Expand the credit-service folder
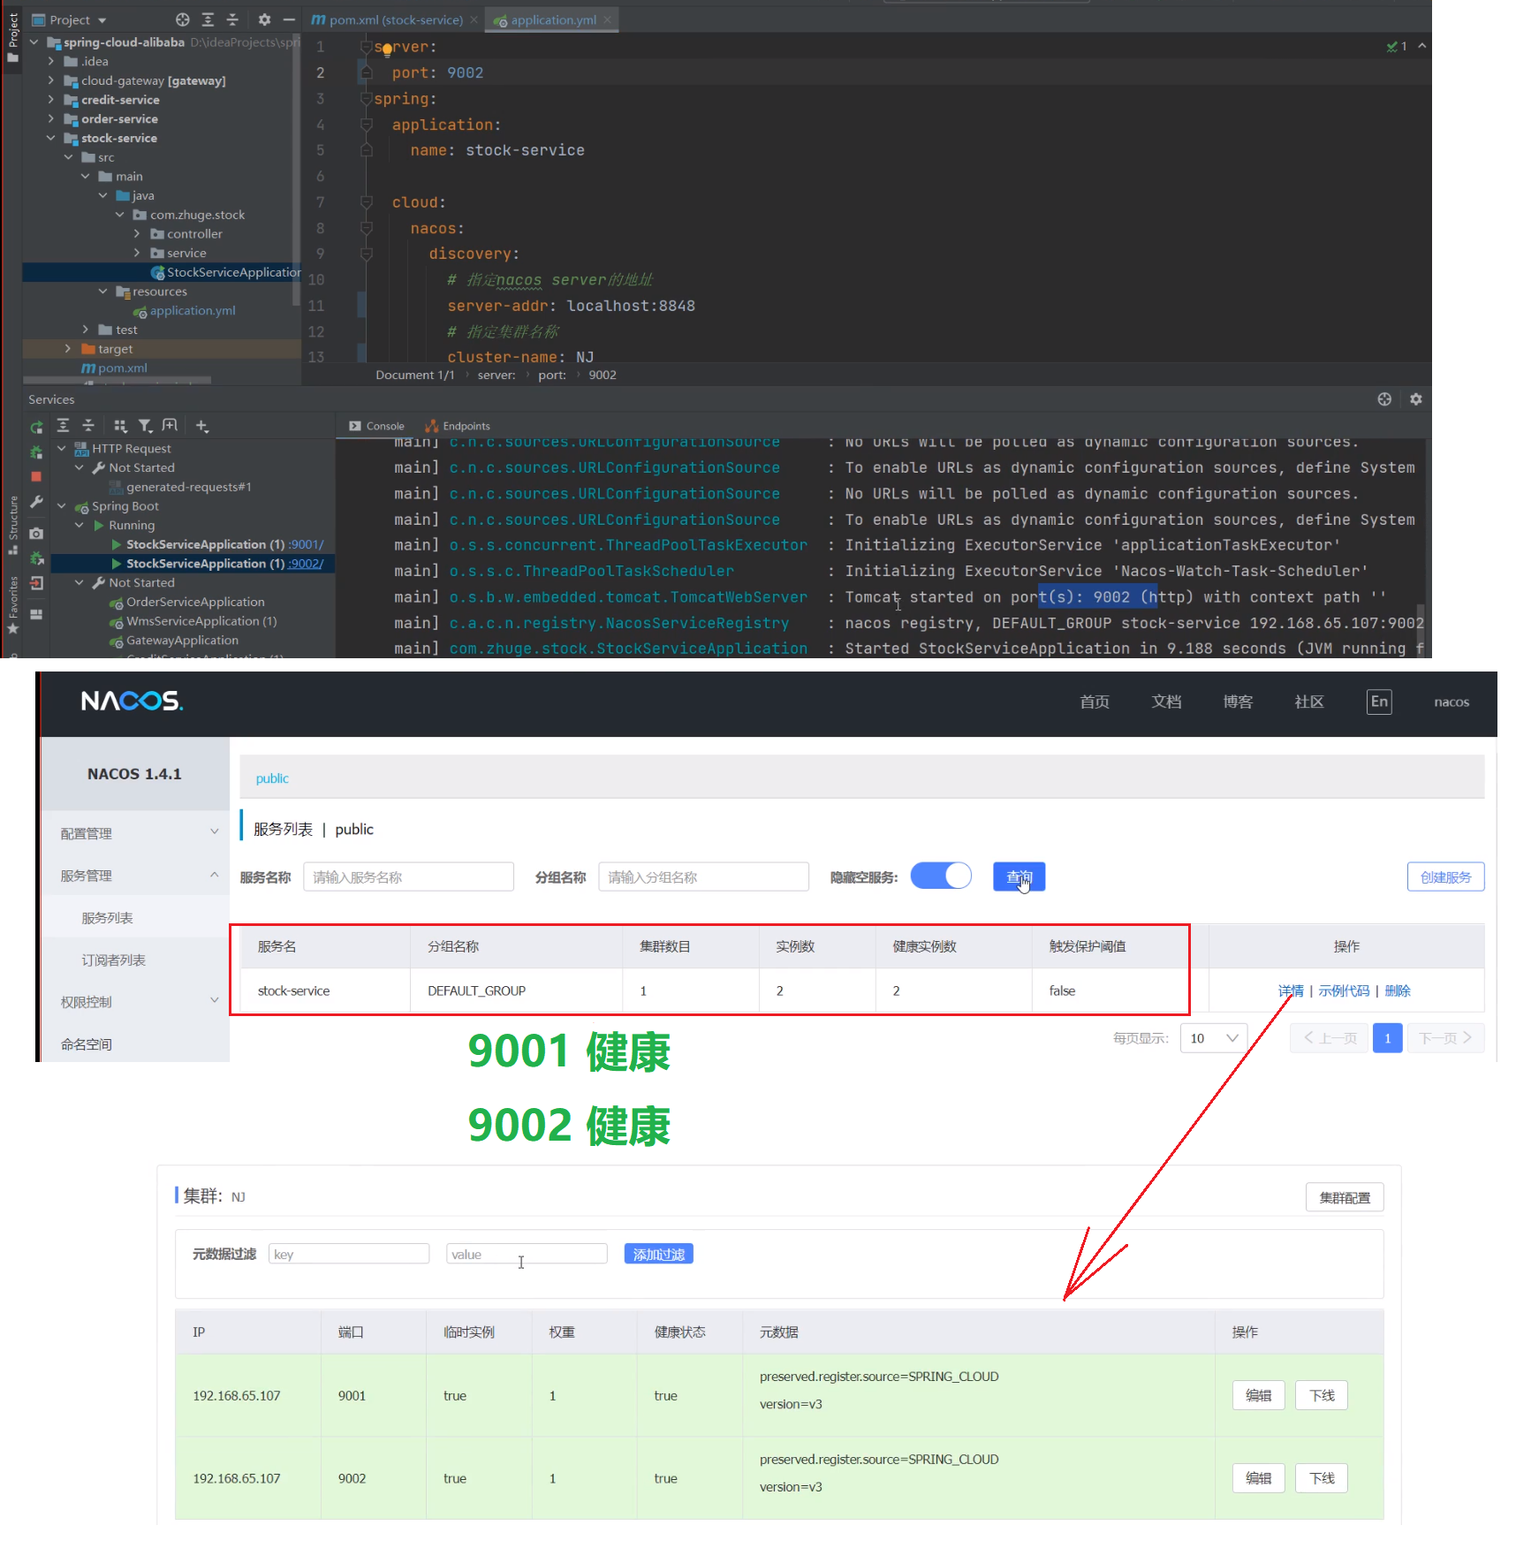 point(50,100)
